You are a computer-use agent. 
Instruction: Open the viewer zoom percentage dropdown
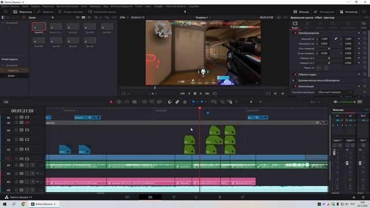tap(125, 17)
